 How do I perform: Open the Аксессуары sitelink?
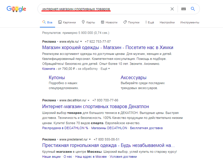(134, 77)
